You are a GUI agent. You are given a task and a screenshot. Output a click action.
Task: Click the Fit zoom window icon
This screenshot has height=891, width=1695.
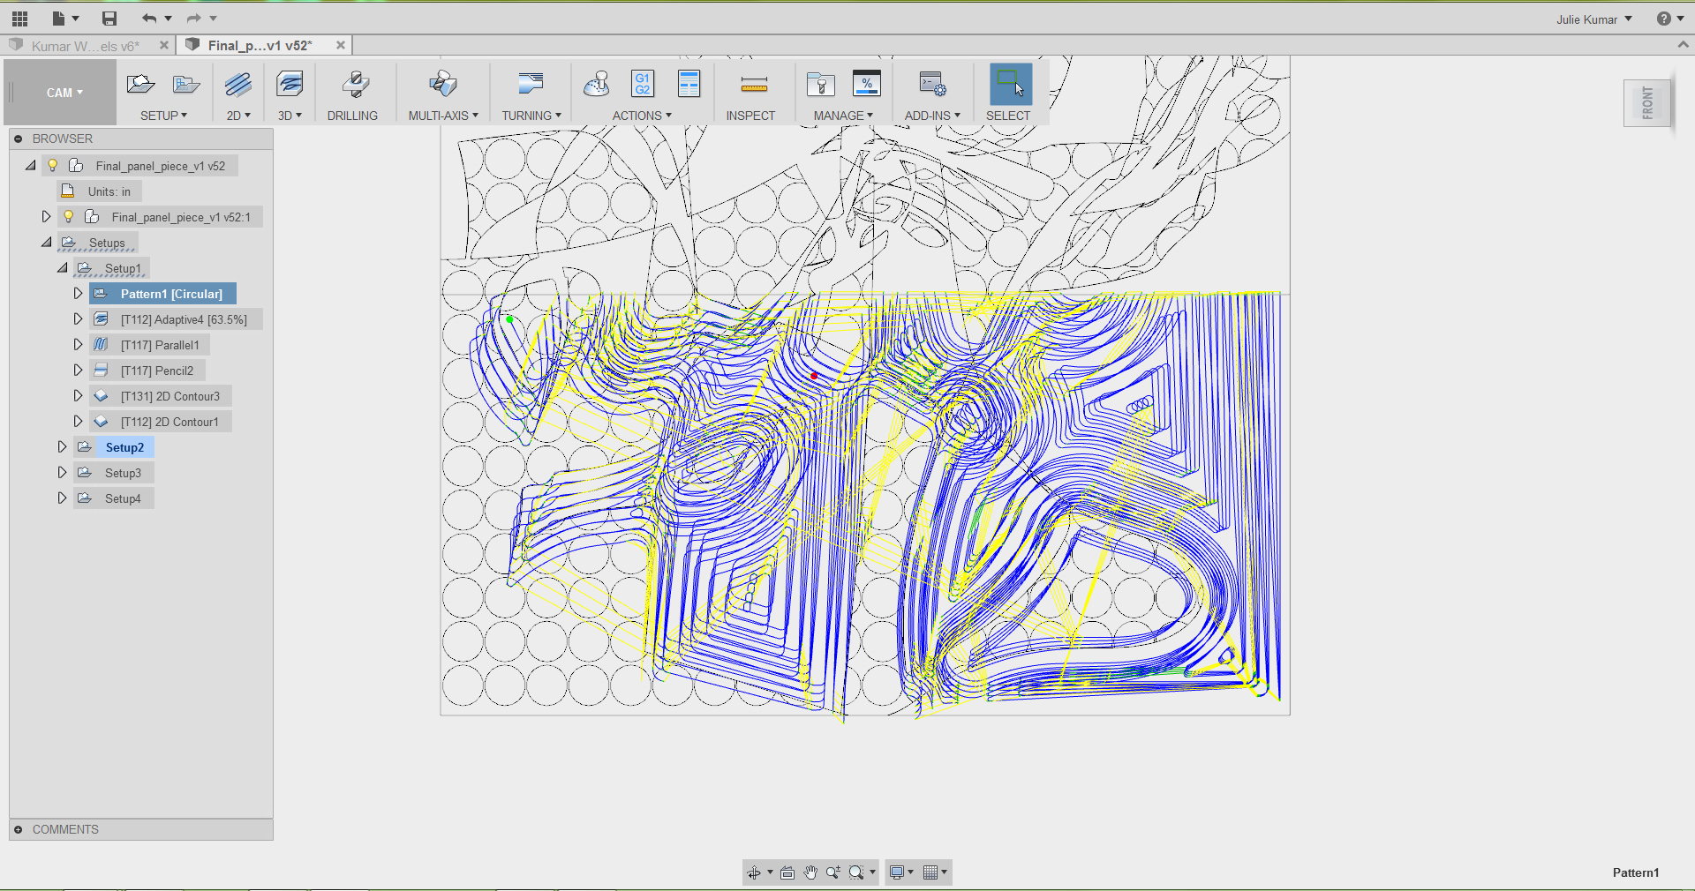click(x=855, y=872)
